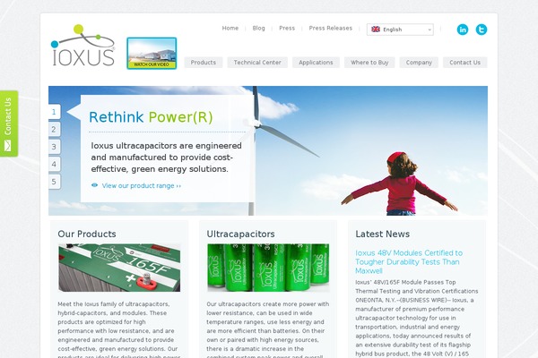This screenshot has width=538, height=358.
Task: Switch to slide 5 in banner
Action: tap(54, 182)
